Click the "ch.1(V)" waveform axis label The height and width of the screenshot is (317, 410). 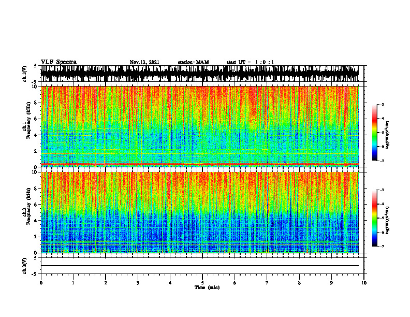25,74
